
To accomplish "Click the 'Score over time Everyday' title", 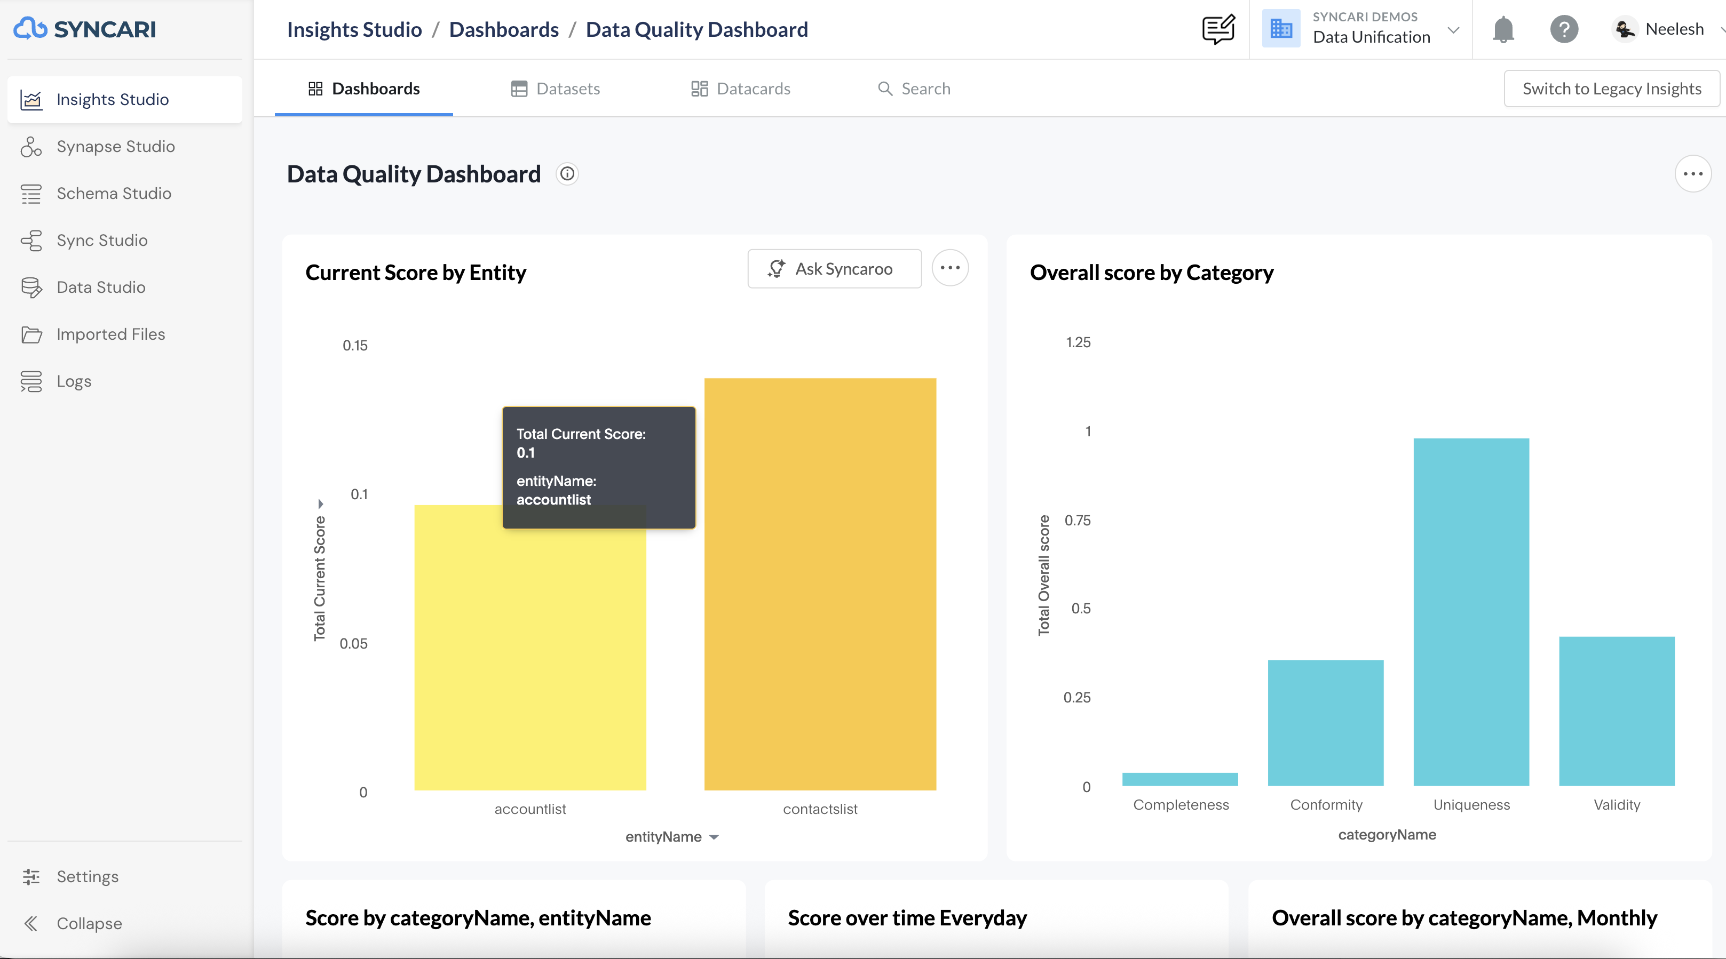I will tap(907, 917).
